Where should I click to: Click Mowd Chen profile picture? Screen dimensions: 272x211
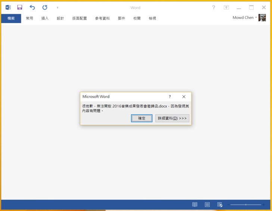(x=262, y=18)
